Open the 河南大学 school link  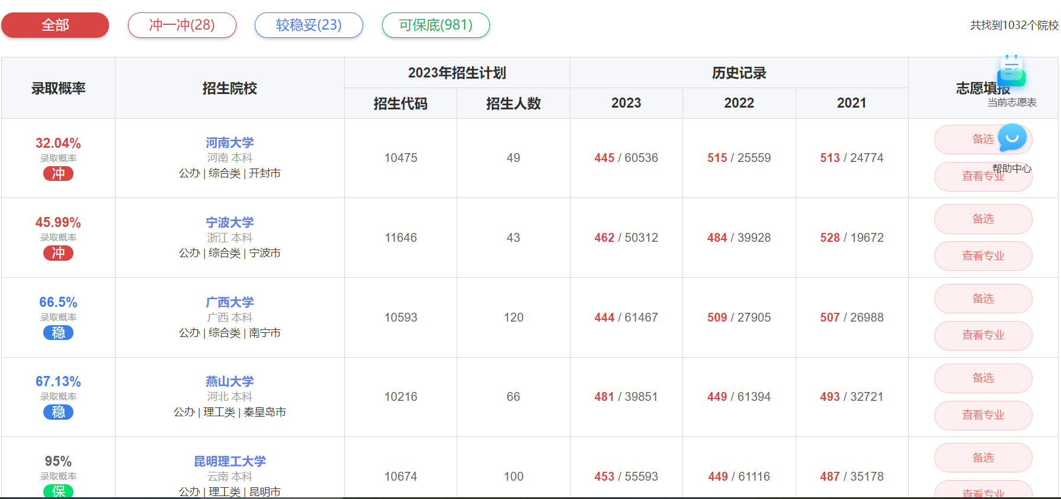(x=230, y=142)
